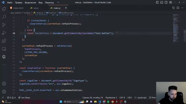This screenshot has height=104, width=186.
Task: Open the Extensions view
Action: point(4,41)
